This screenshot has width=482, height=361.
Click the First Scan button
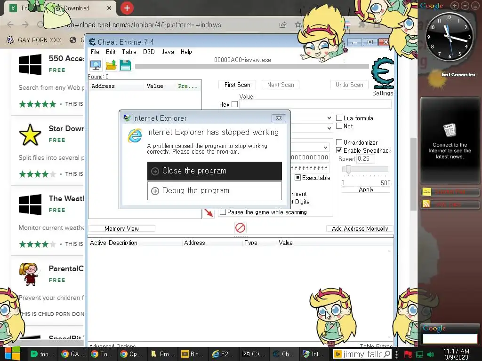237,85
